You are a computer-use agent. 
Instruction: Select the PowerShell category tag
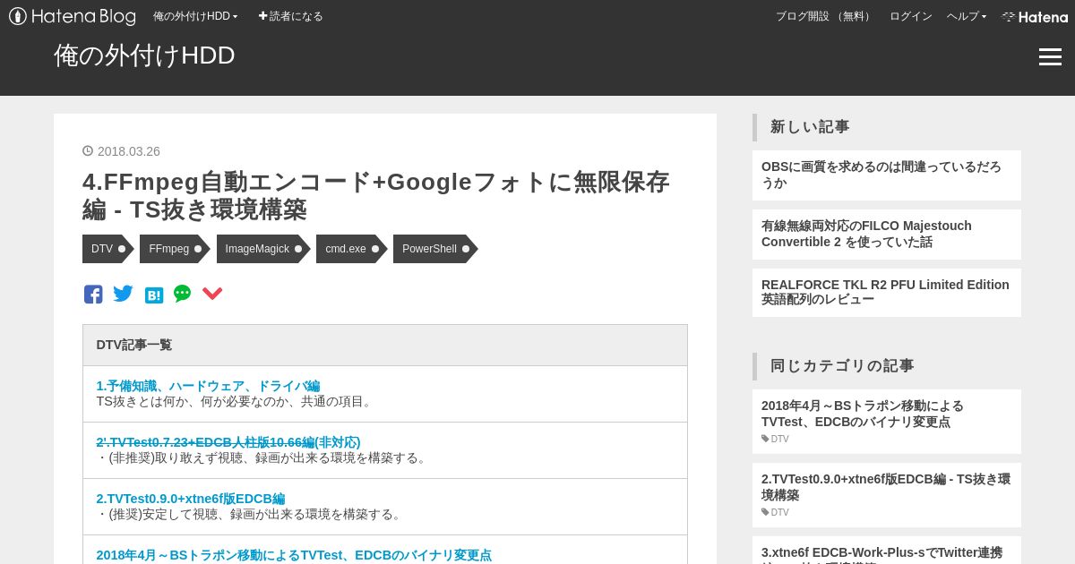tap(435, 249)
